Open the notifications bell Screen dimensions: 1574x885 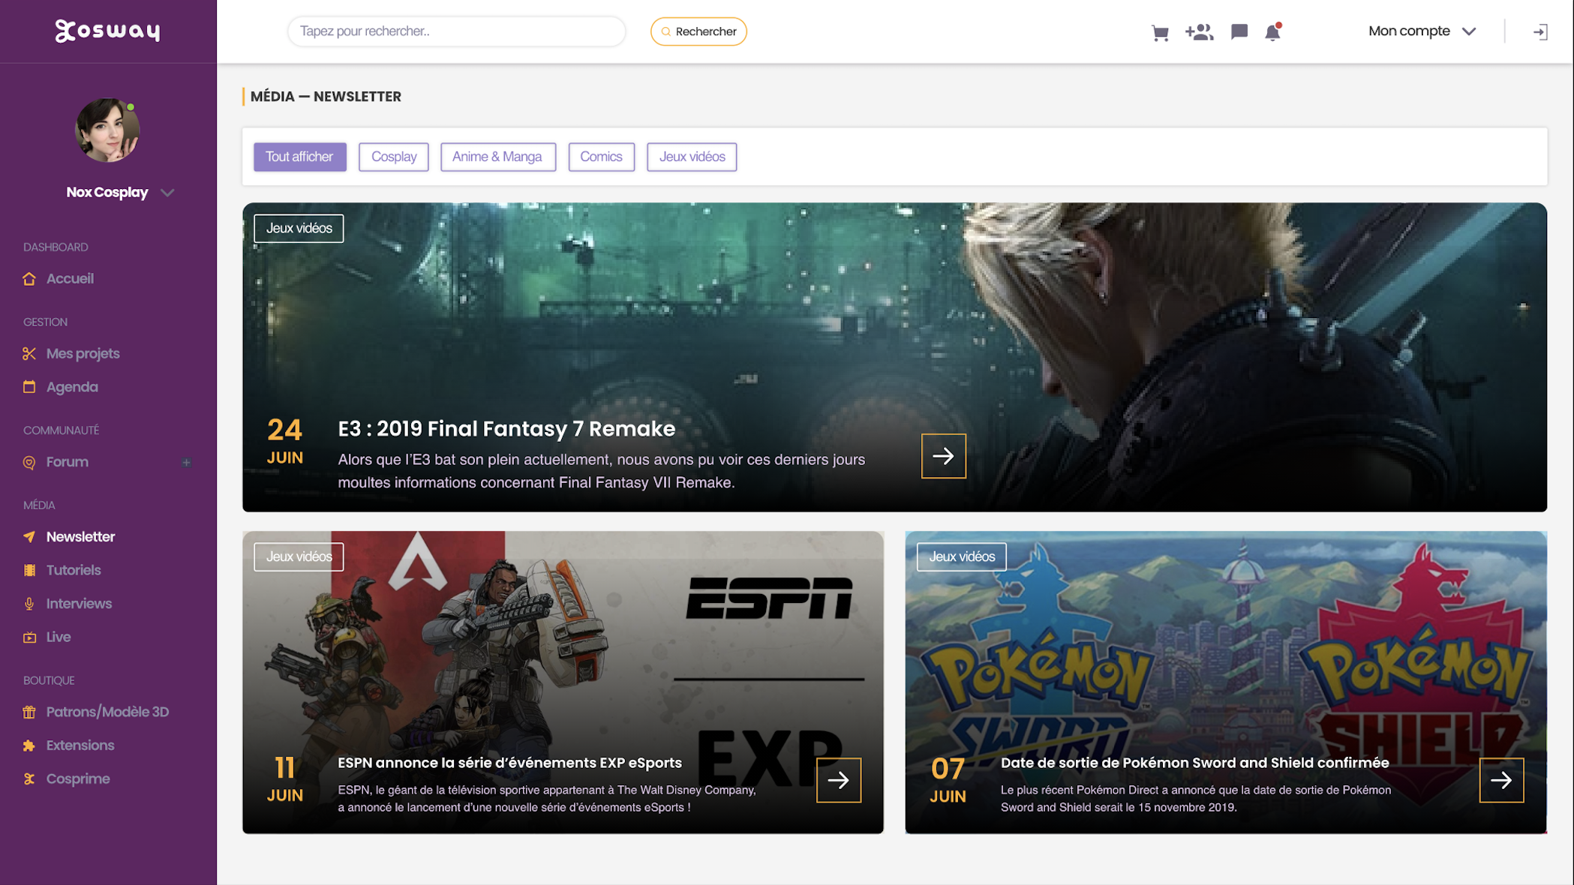[x=1272, y=32]
